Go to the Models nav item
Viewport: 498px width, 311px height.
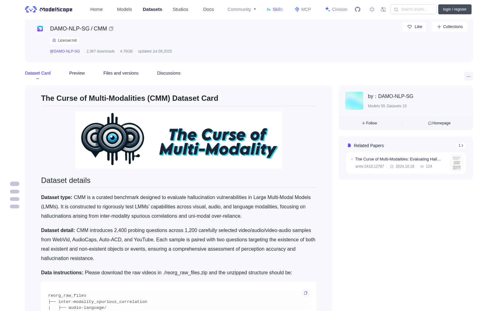(x=125, y=9)
